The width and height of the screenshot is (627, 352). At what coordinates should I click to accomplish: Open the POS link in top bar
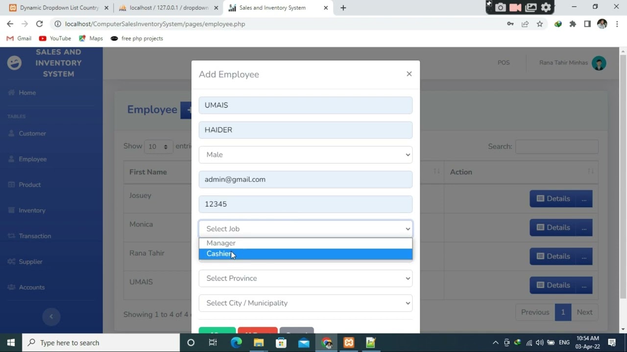pos(504,63)
